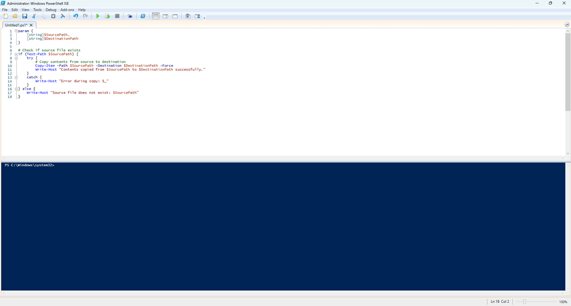The width and height of the screenshot is (571, 306).
Task: Collapse the else block on line 16
Action: 16,88
